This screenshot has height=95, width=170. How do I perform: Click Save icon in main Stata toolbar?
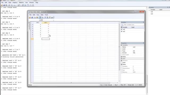coord(4,5)
